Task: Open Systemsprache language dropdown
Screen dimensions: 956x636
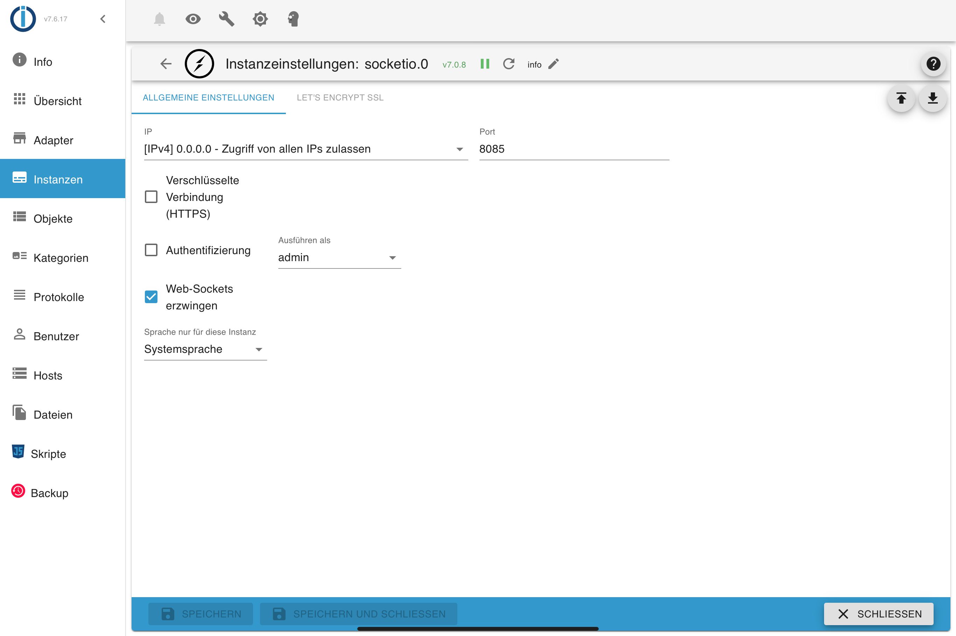Action: click(205, 349)
